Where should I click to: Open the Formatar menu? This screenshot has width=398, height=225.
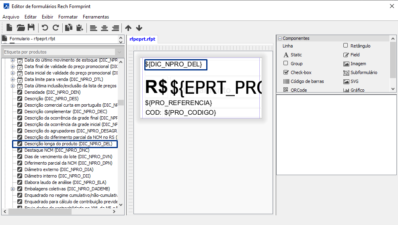pyautogui.click(x=68, y=17)
